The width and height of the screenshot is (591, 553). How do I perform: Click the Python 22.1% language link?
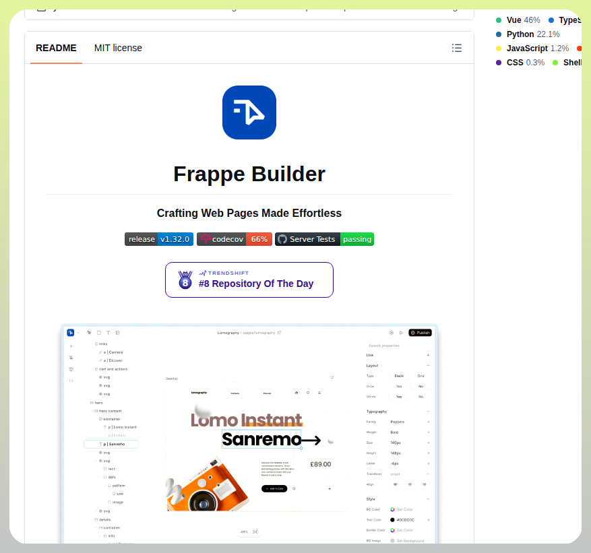528,34
